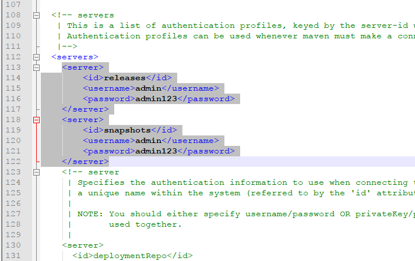Click the 'snapshots' id value

pyautogui.click(x=127, y=130)
